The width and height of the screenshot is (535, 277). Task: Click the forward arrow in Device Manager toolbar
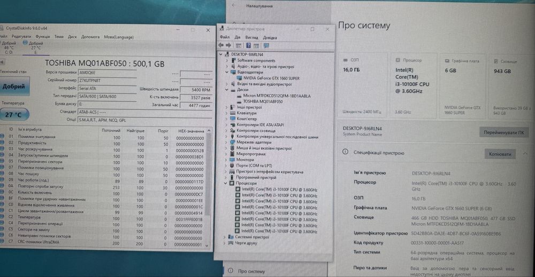point(228,45)
